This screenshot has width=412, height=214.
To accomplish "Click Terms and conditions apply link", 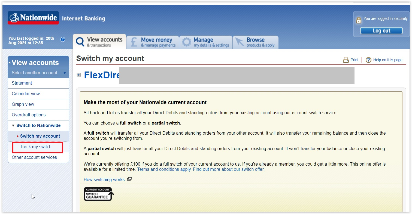I will click(164, 169).
